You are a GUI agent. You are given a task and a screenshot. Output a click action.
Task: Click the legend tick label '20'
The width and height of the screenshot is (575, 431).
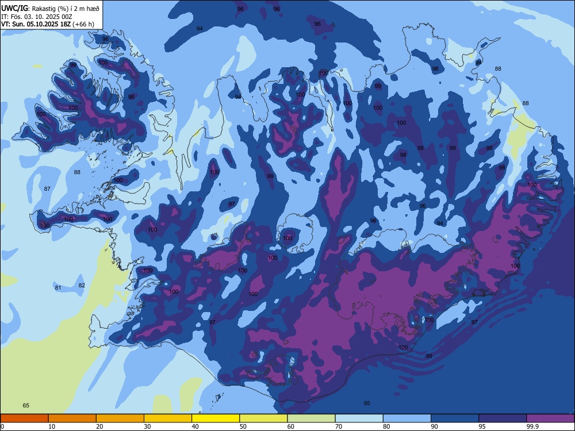coord(99,426)
